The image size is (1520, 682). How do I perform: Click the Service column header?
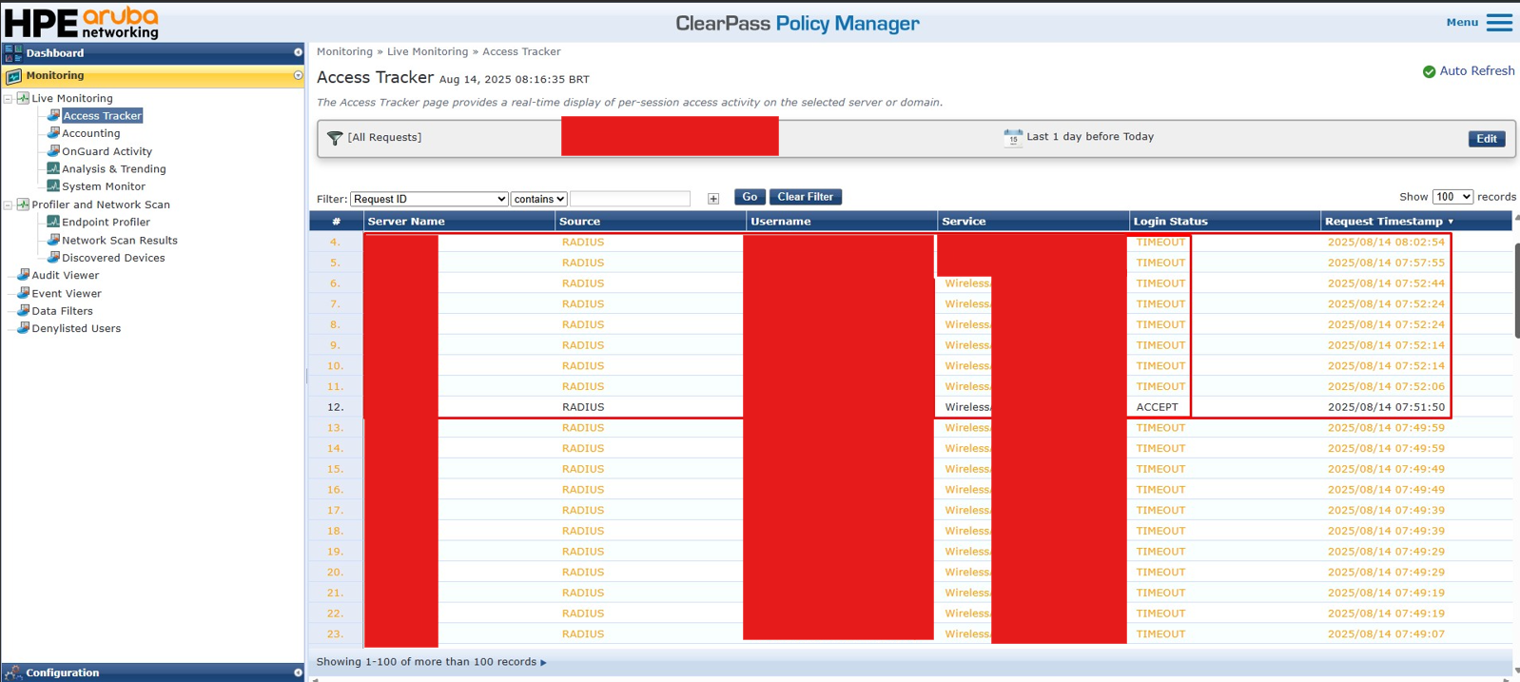pyautogui.click(x=1033, y=222)
